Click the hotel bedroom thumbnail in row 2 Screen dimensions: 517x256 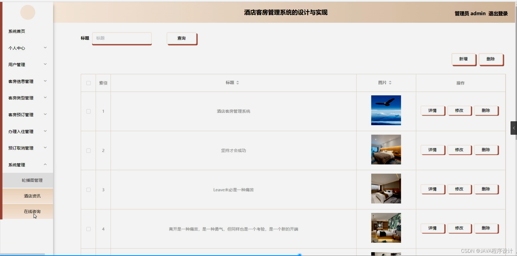pyautogui.click(x=386, y=150)
